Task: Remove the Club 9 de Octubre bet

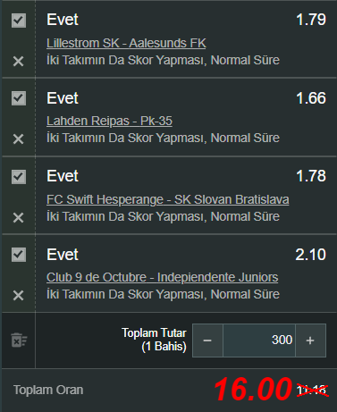Action: [x=18, y=295]
